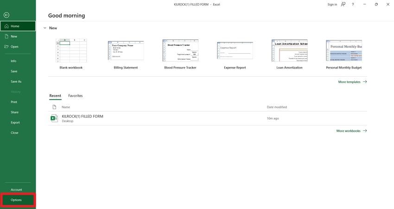Create a Blank workbook from its thumbnail
Viewport: 394px width, 209px height.
pyautogui.click(x=71, y=50)
